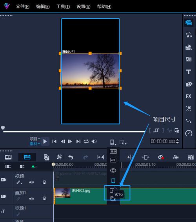Screen dimensions: 196x222
Task: Open the 编辑(E) menu
Action: (x=43, y=6)
